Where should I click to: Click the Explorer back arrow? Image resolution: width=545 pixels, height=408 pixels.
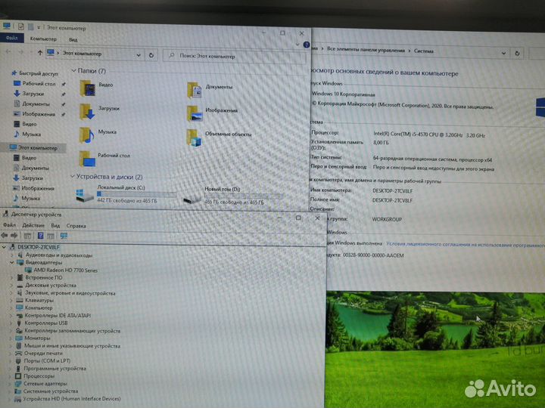(8, 51)
